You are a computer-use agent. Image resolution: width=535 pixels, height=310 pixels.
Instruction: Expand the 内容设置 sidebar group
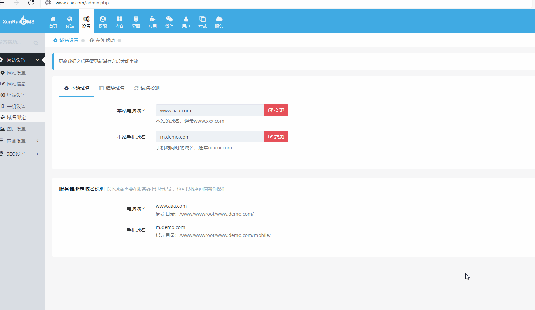[23, 141]
